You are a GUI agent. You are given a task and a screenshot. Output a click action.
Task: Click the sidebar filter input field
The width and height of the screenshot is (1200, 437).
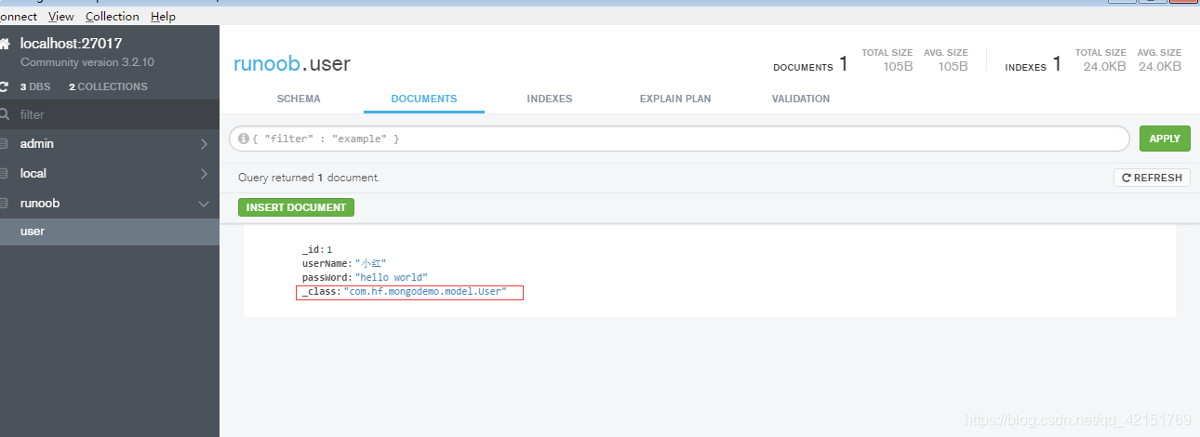click(110, 114)
